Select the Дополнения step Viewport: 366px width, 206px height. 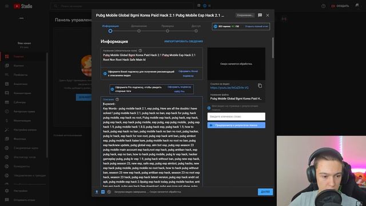139,29
